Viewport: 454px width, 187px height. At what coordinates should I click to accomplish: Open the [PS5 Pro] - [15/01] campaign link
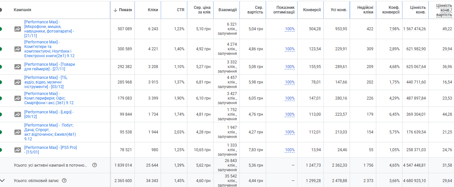coord(51,150)
